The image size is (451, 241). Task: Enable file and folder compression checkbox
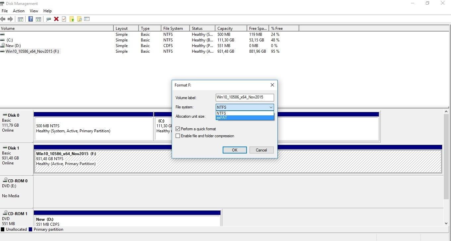178,136
